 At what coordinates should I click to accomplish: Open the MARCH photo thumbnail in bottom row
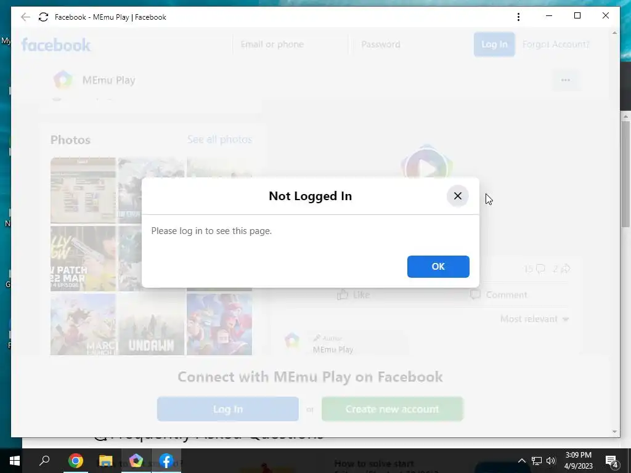[x=83, y=324]
